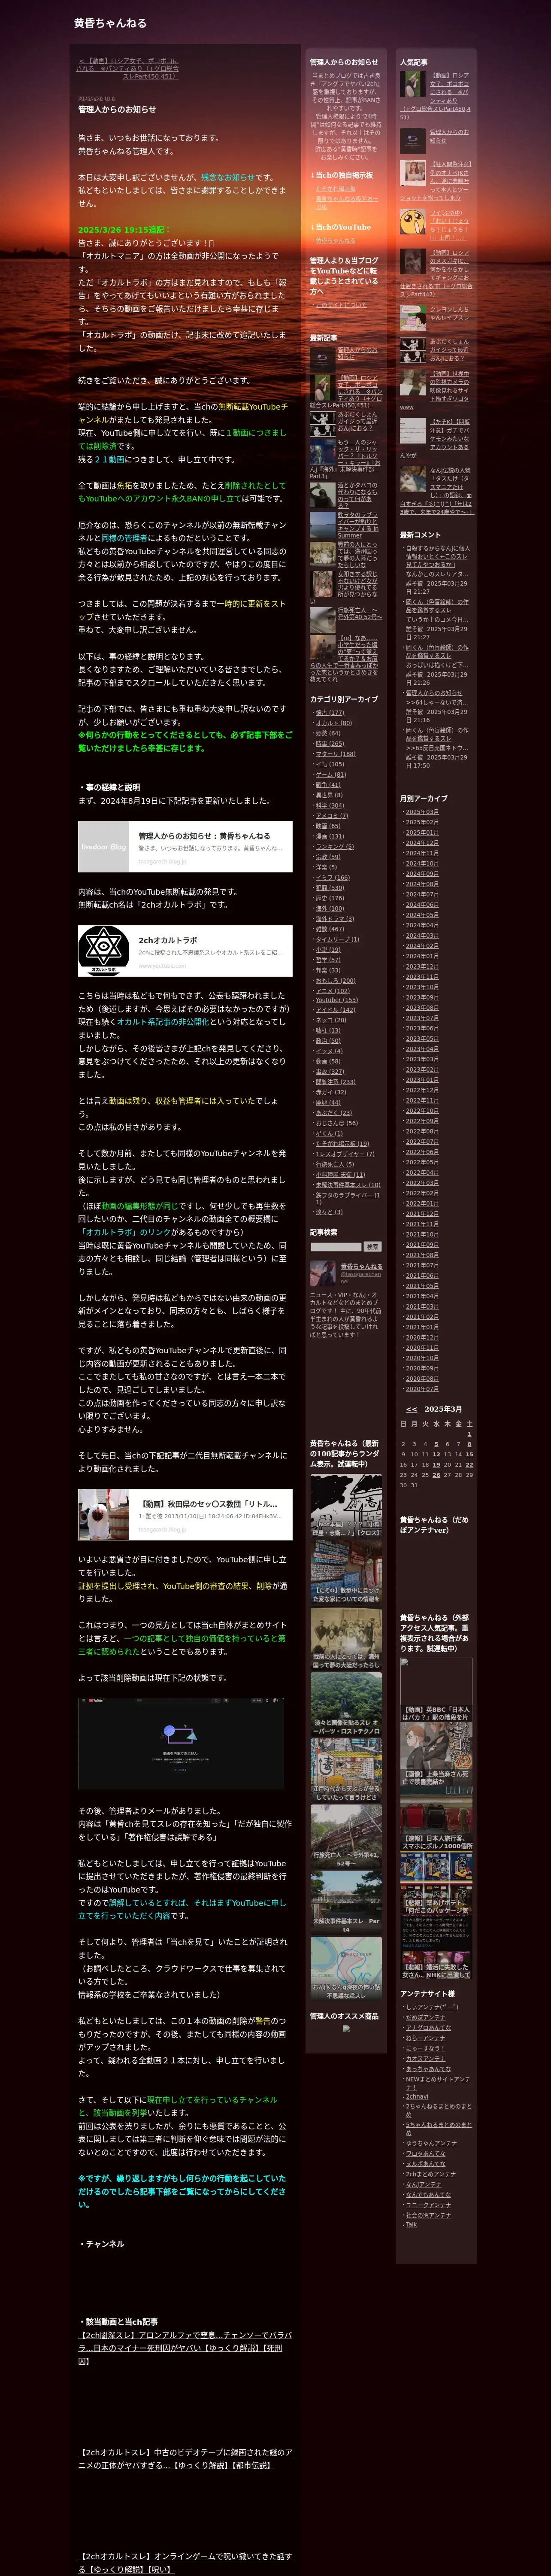Select category 雑談 (467)
Screen dimensions: 551x2576
click(x=330, y=929)
